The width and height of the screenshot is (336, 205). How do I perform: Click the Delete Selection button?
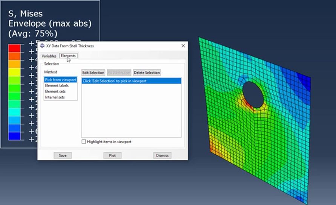(147, 73)
